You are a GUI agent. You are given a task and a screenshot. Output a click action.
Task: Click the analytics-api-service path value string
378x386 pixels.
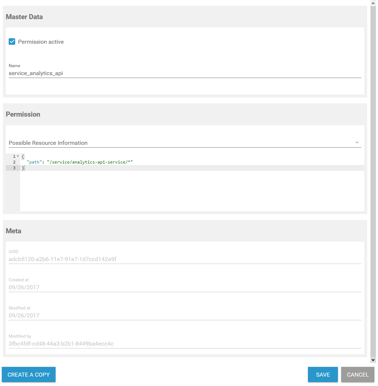(90, 162)
